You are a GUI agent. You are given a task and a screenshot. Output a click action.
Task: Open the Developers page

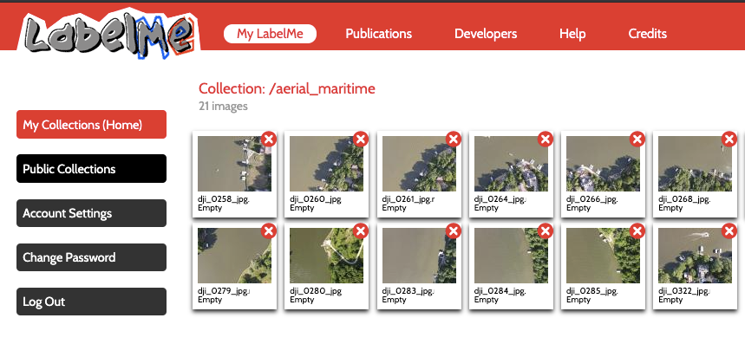[x=486, y=34]
